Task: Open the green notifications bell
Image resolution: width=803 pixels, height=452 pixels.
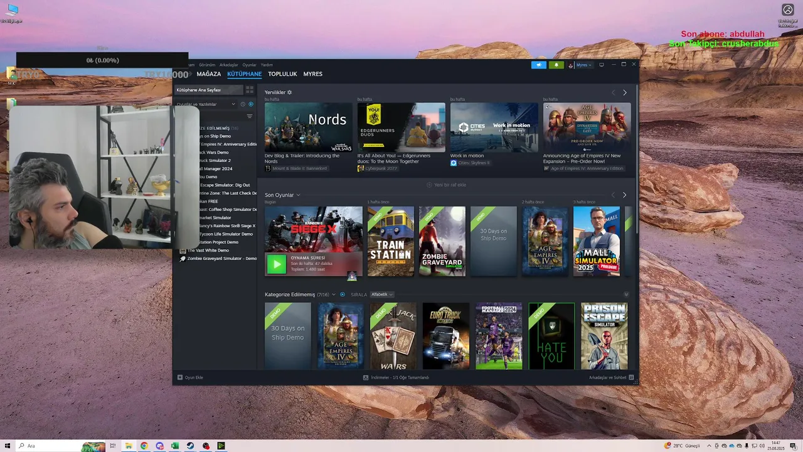Action: click(x=556, y=65)
